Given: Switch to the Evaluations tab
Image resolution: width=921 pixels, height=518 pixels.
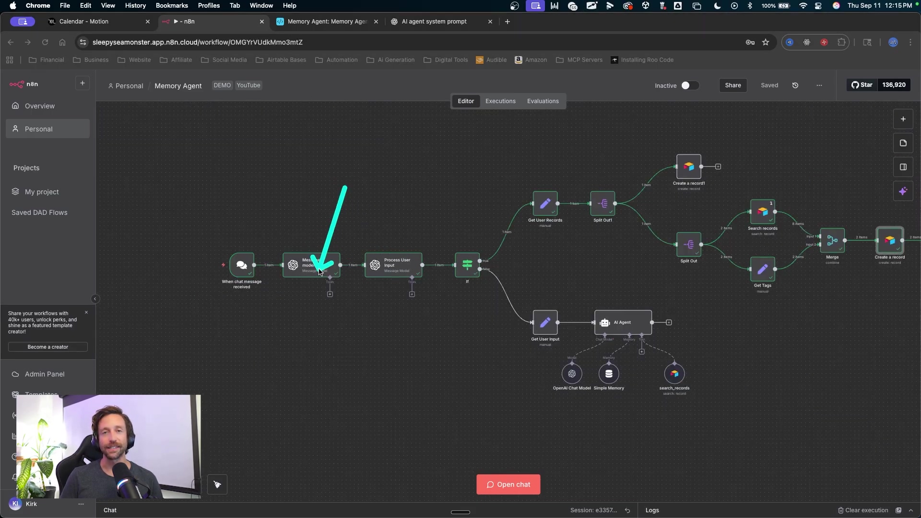Looking at the screenshot, I should click(x=543, y=101).
